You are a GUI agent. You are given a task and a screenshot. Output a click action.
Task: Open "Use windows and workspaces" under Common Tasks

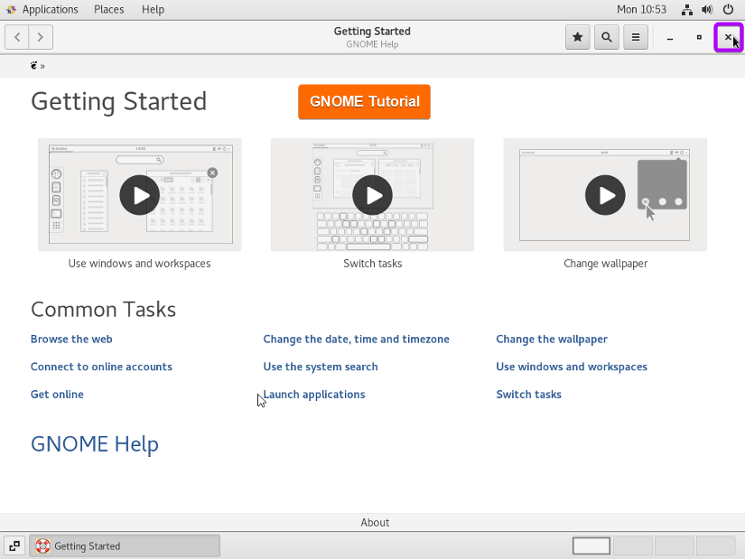572,367
